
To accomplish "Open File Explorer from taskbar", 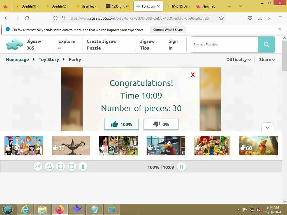I will click(x=42, y=209).
